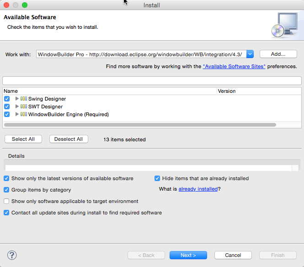
Task: Select the WindowBuilder Engine (Required) row text
Action: click(69, 114)
